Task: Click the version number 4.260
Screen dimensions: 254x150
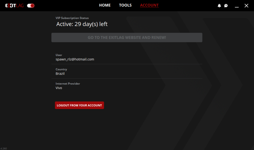Action: tap(3, 148)
